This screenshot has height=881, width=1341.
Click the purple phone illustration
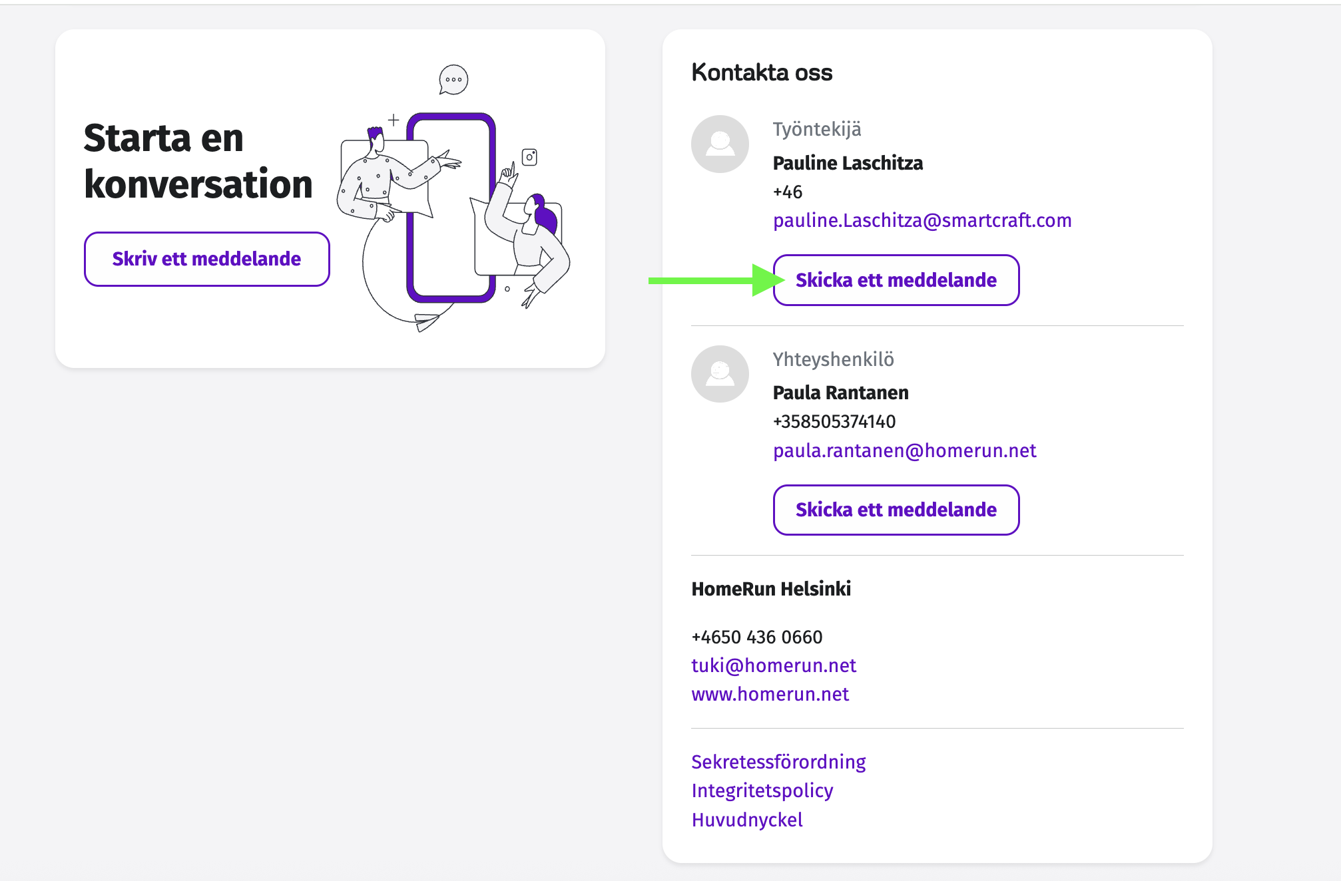point(451,208)
